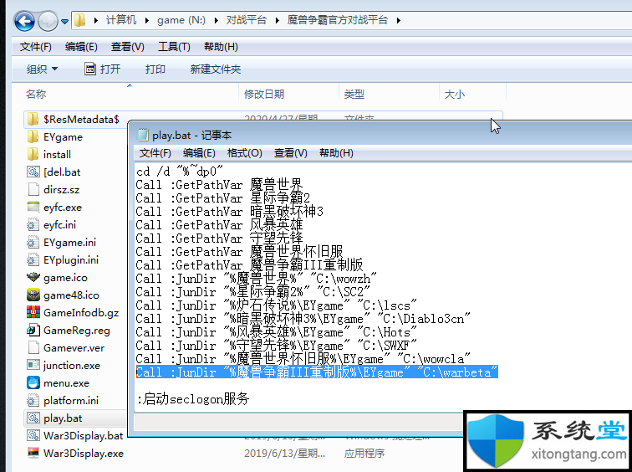Expand the arrow after 对战平台 breadcrumb
The height and width of the screenshot is (472, 632).
coord(278,20)
